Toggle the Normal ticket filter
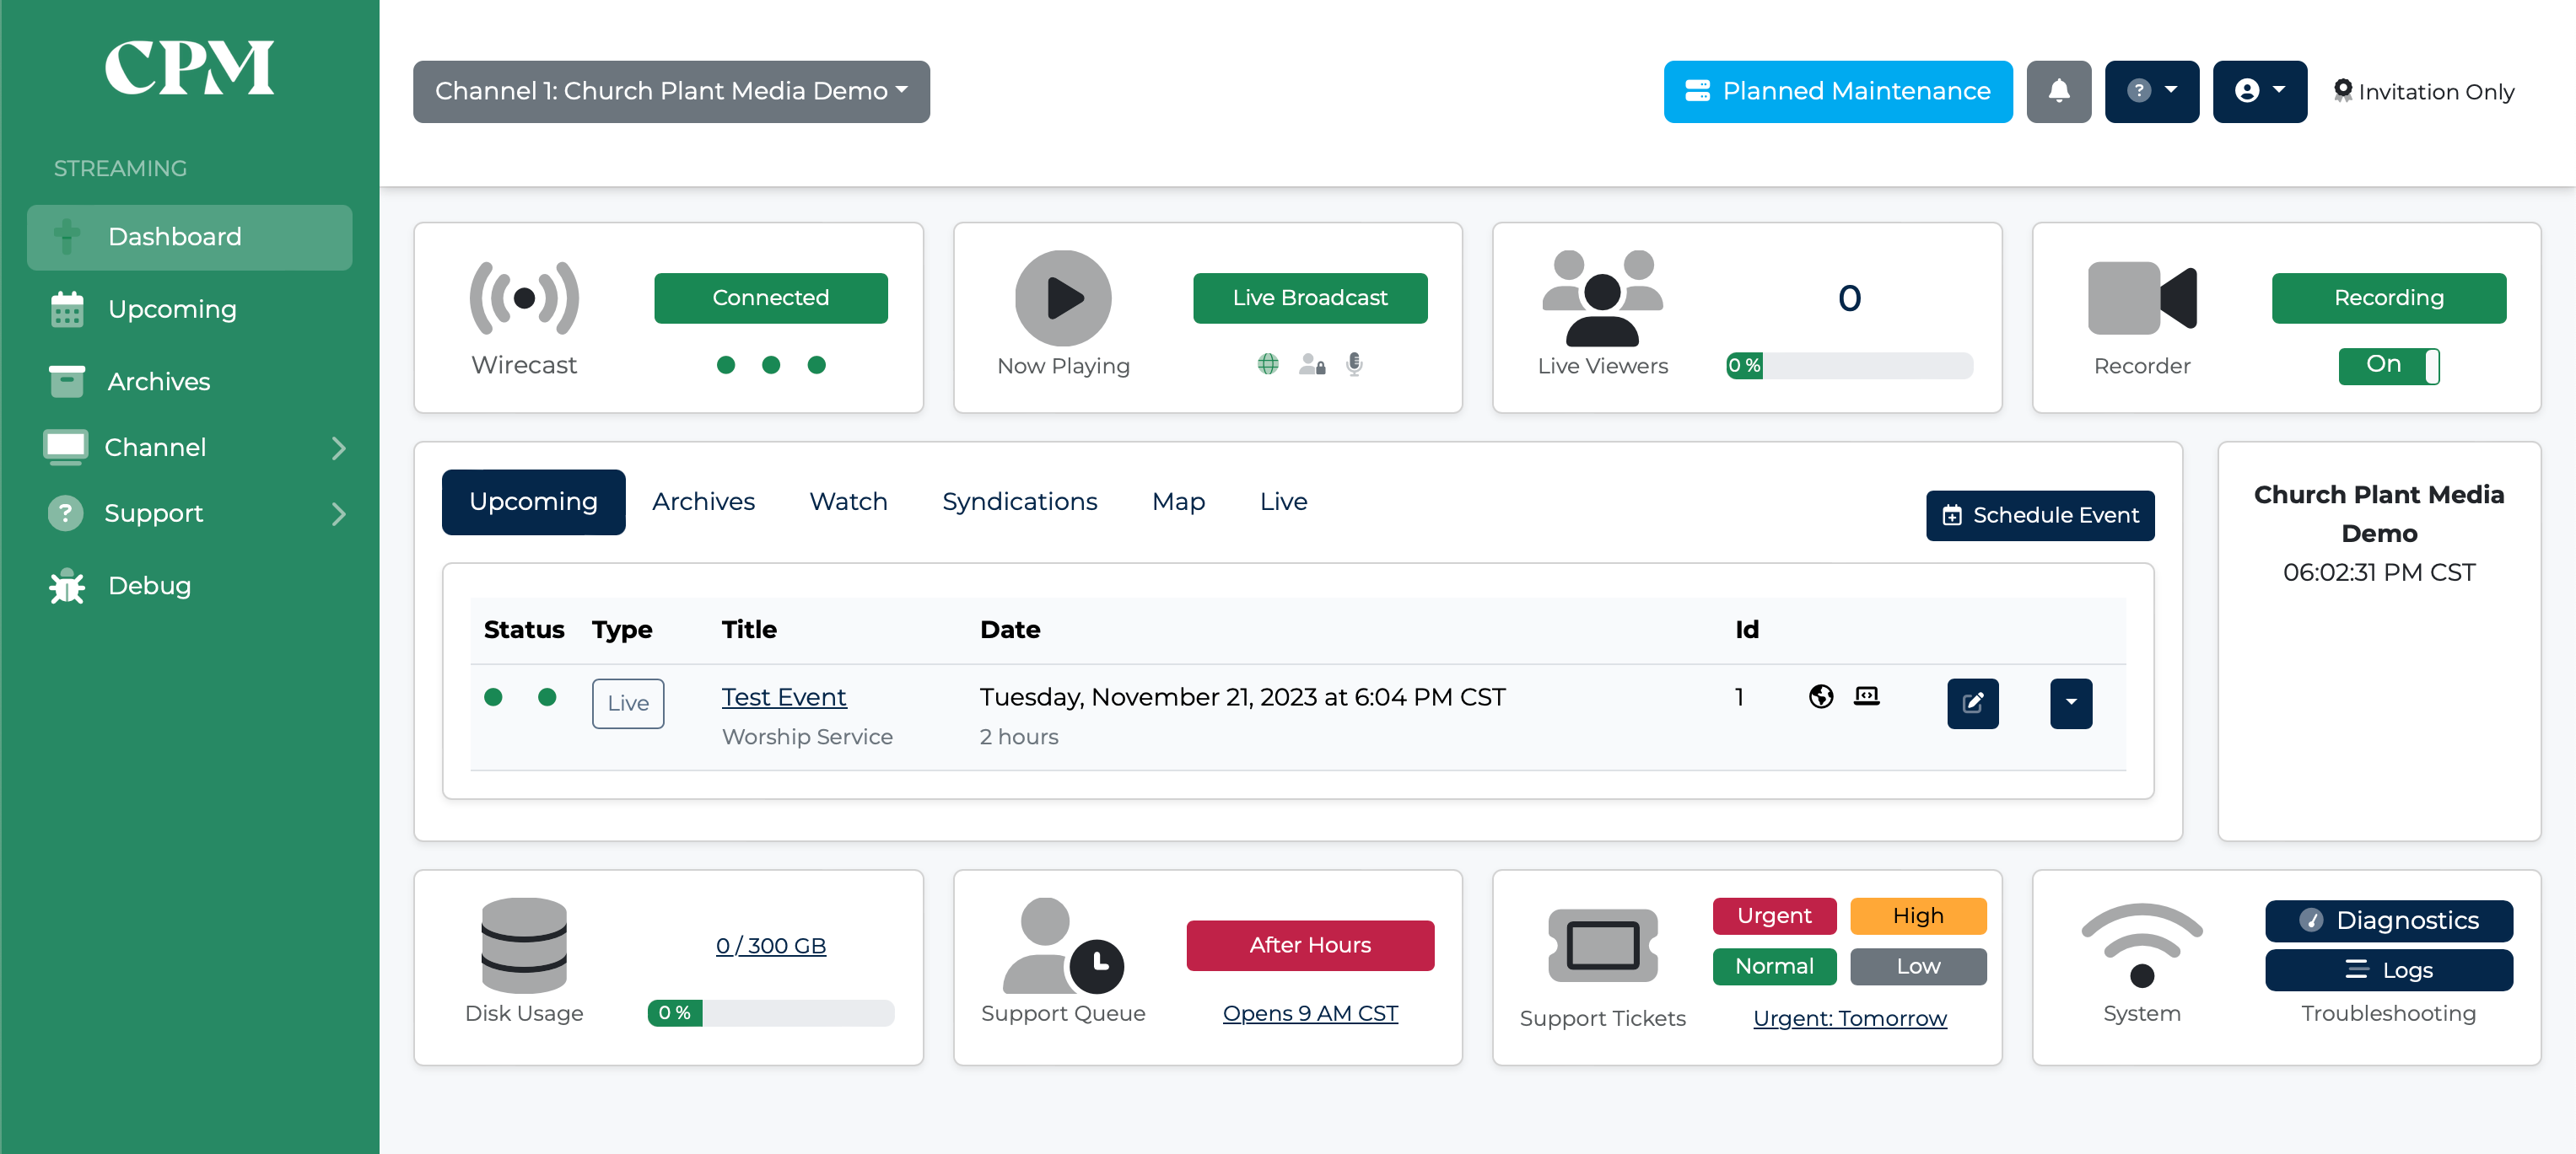 pos(1773,966)
